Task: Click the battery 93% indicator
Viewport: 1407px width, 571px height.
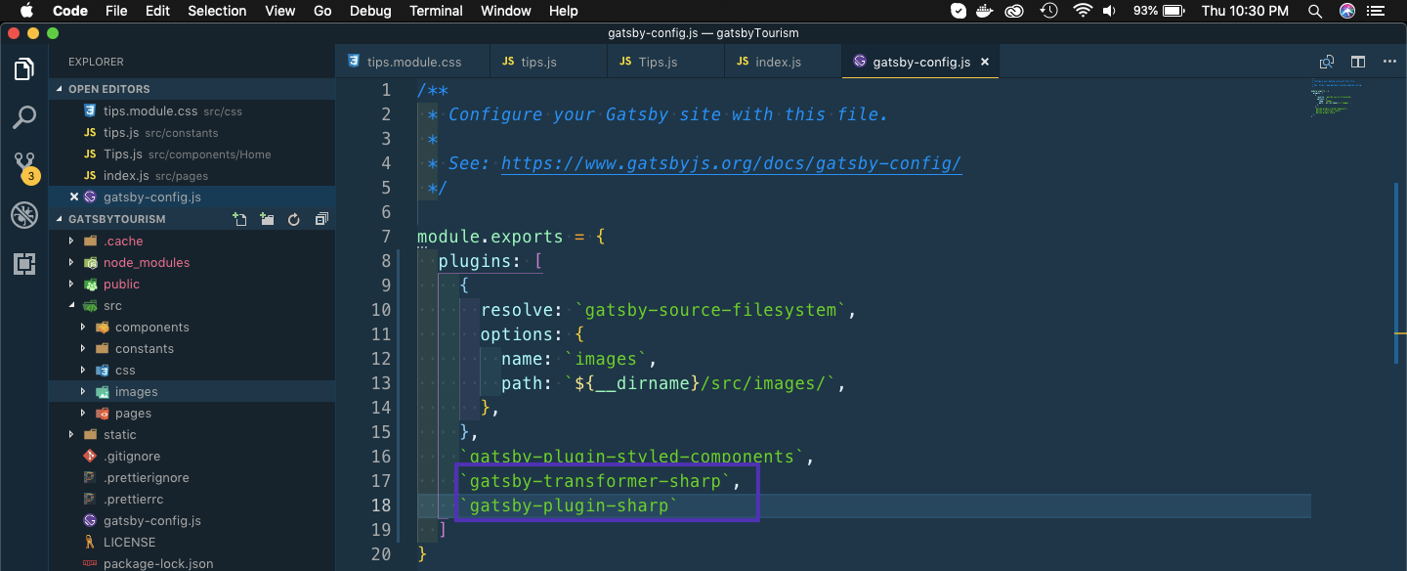Action: 1160,11
